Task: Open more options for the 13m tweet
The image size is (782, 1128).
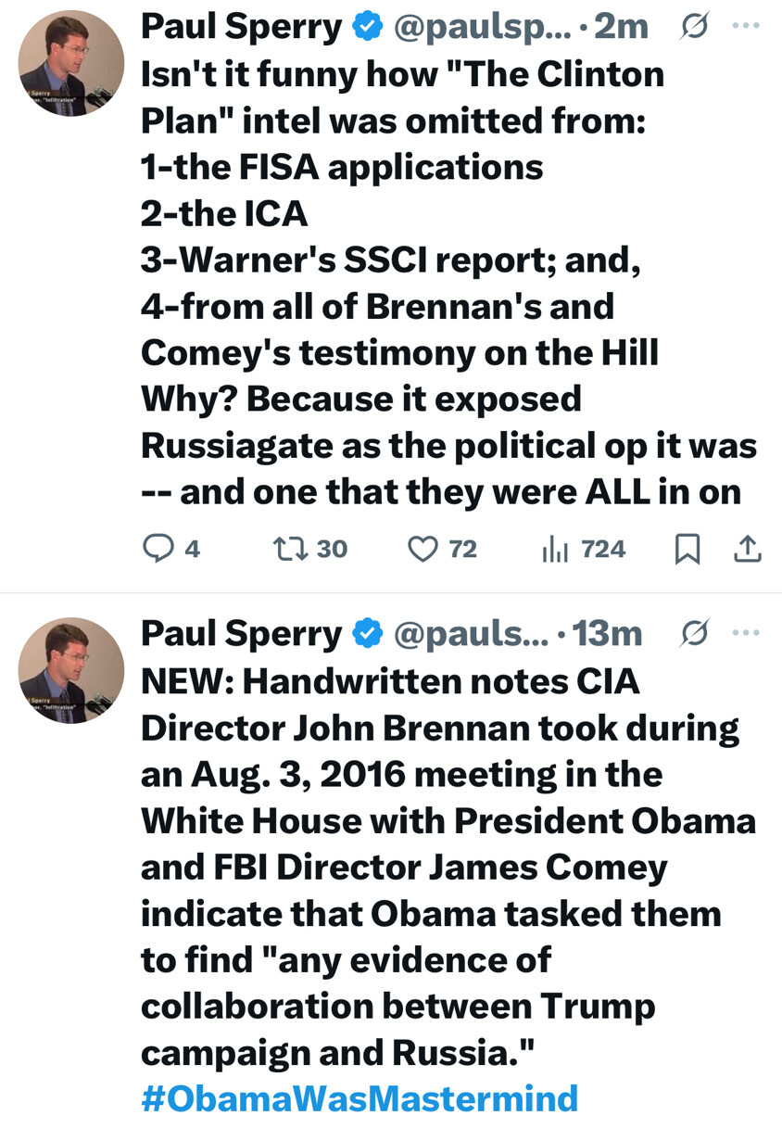Action: (x=744, y=633)
